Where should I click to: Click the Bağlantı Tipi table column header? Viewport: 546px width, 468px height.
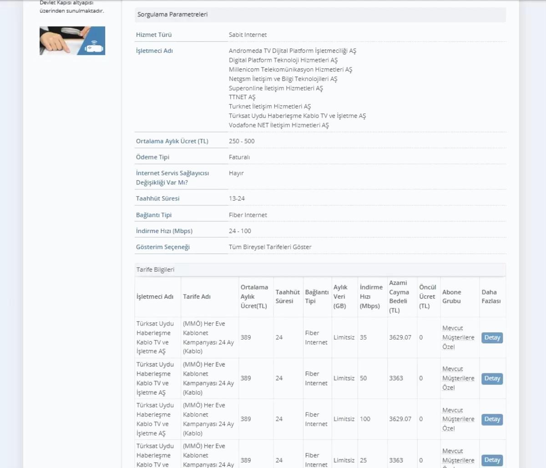click(x=317, y=296)
